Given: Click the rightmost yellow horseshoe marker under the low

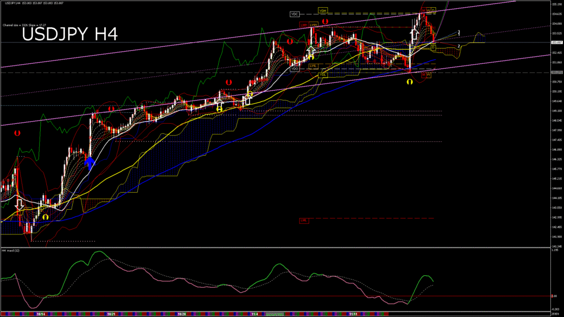Looking at the screenshot, I should tap(410, 82).
